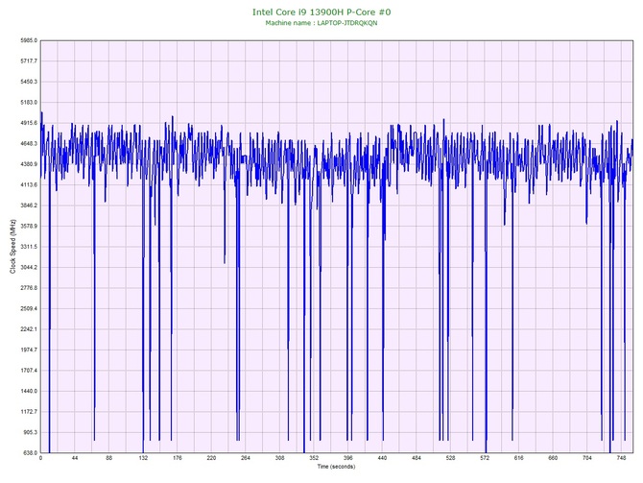The image size is (643, 483).
Task: Click the x-axis tick label 352
Action: [314, 458]
